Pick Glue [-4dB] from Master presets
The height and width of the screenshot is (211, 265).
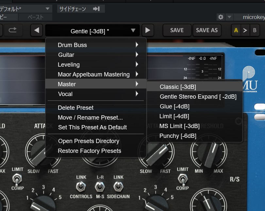coord(174,106)
